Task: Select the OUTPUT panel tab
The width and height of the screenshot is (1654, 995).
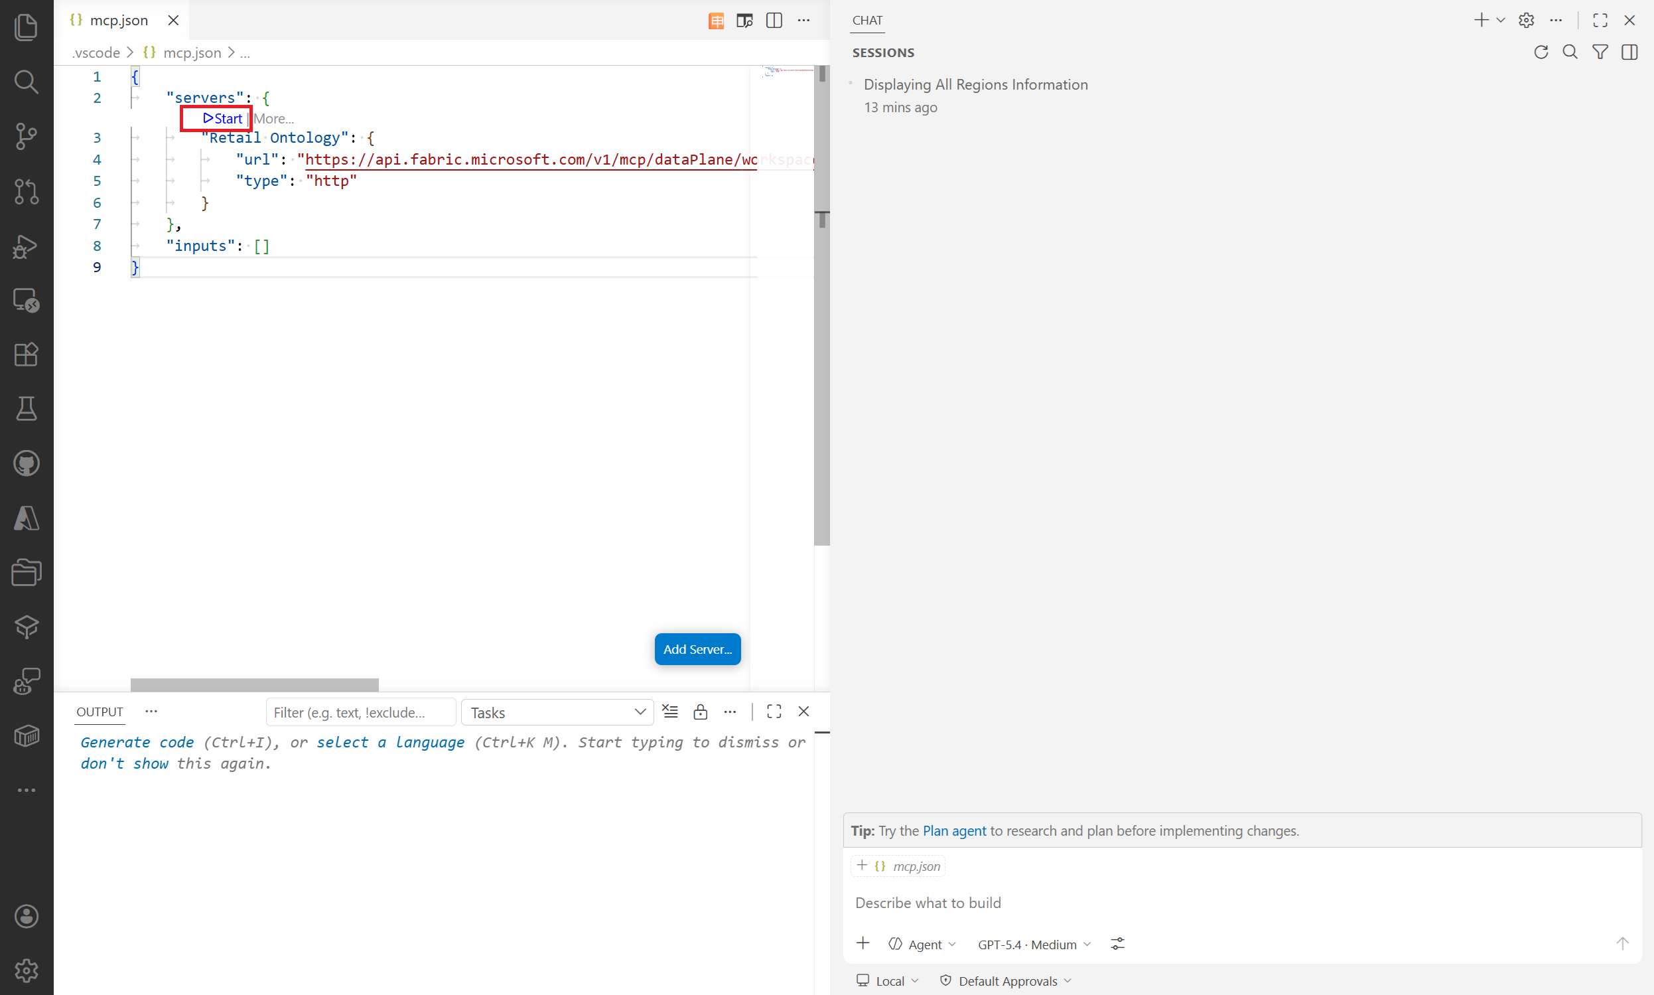Action: [x=99, y=712]
